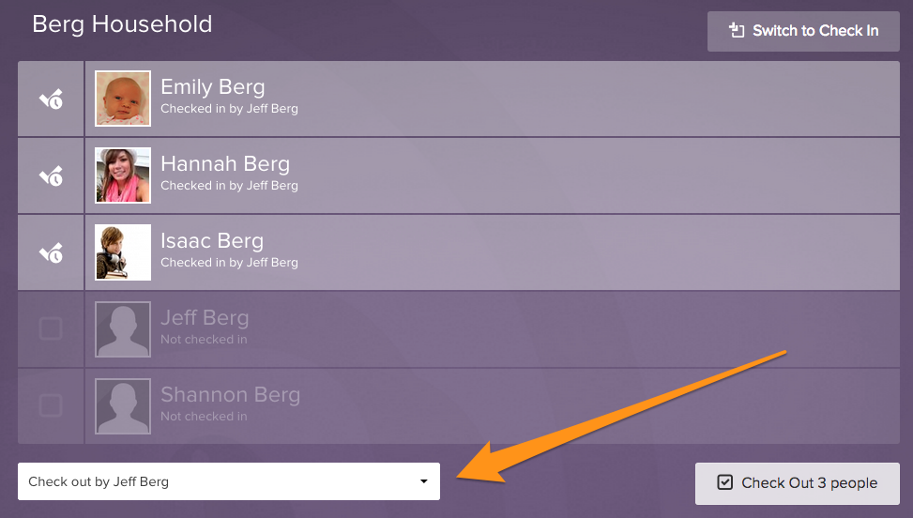
Task: Click checkout icon beside Hannah Berg
Action: [x=51, y=175]
